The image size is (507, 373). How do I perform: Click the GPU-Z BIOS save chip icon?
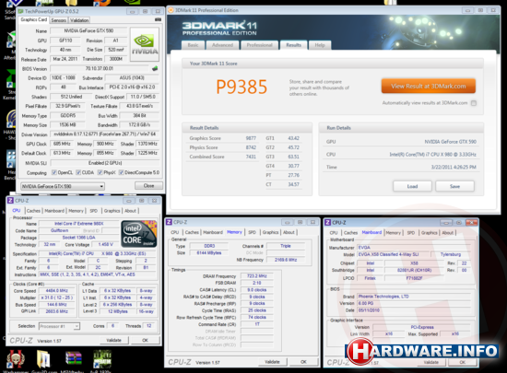(x=155, y=68)
